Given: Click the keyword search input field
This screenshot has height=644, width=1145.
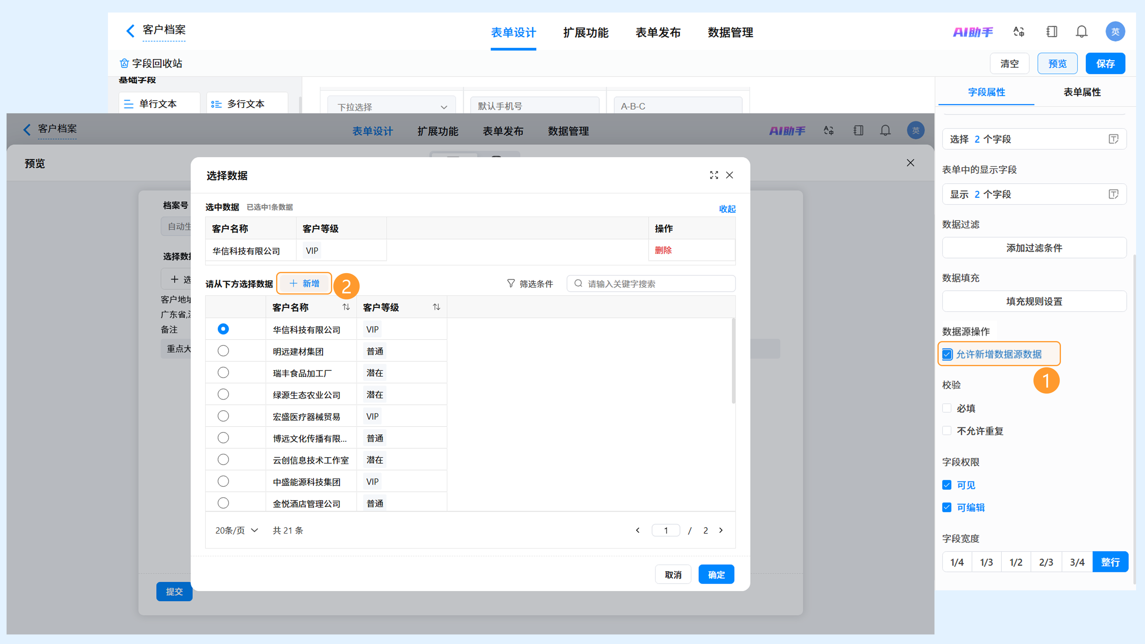Looking at the screenshot, I should [x=651, y=284].
